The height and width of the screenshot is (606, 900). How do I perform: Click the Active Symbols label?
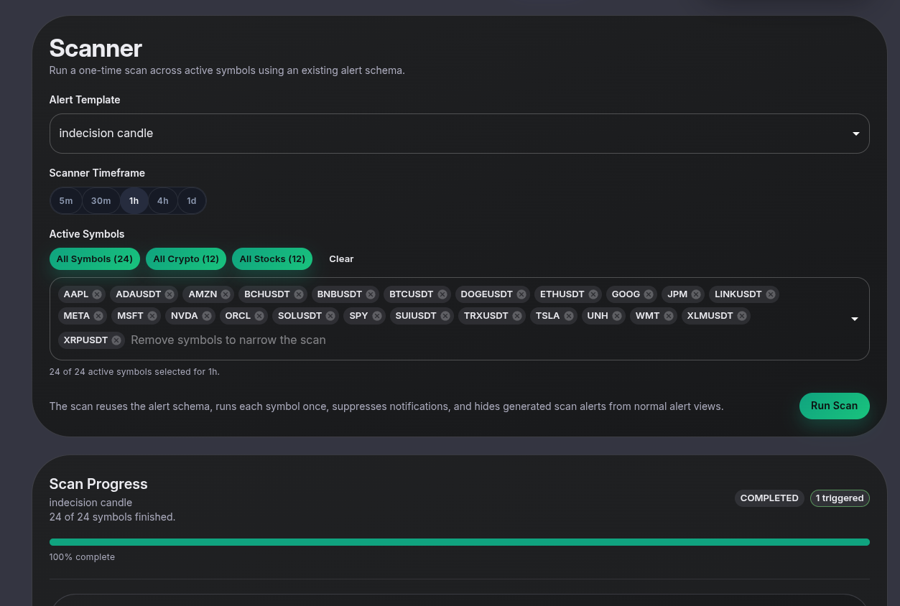[x=87, y=234]
